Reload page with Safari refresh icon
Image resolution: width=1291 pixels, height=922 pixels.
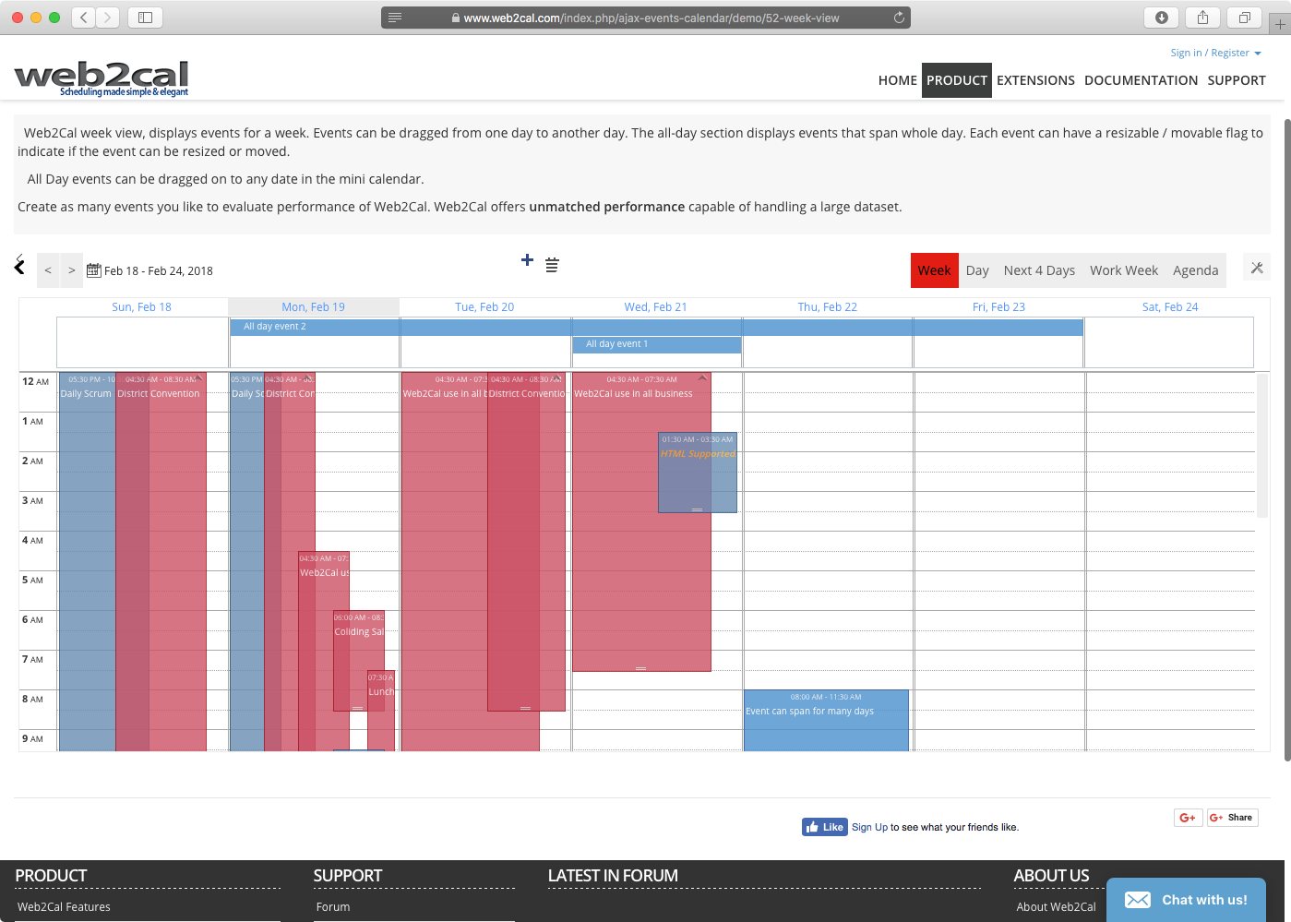(x=899, y=18)
